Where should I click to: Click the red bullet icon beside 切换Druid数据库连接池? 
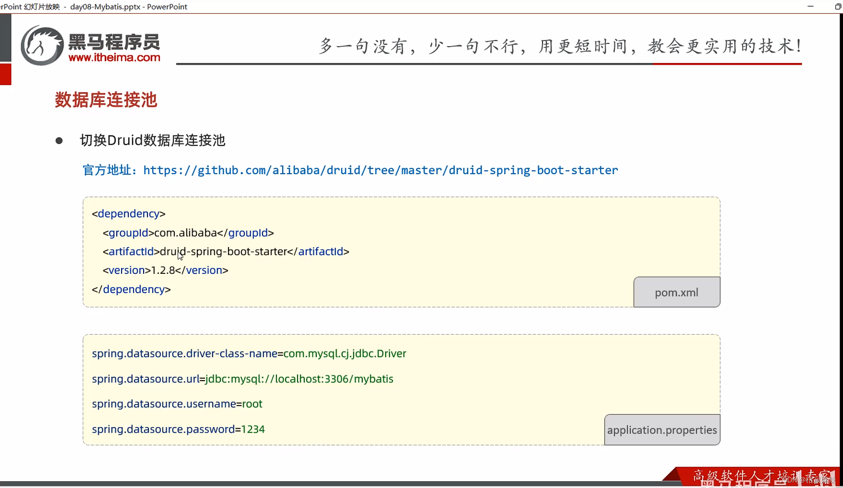tap(59, 140)
